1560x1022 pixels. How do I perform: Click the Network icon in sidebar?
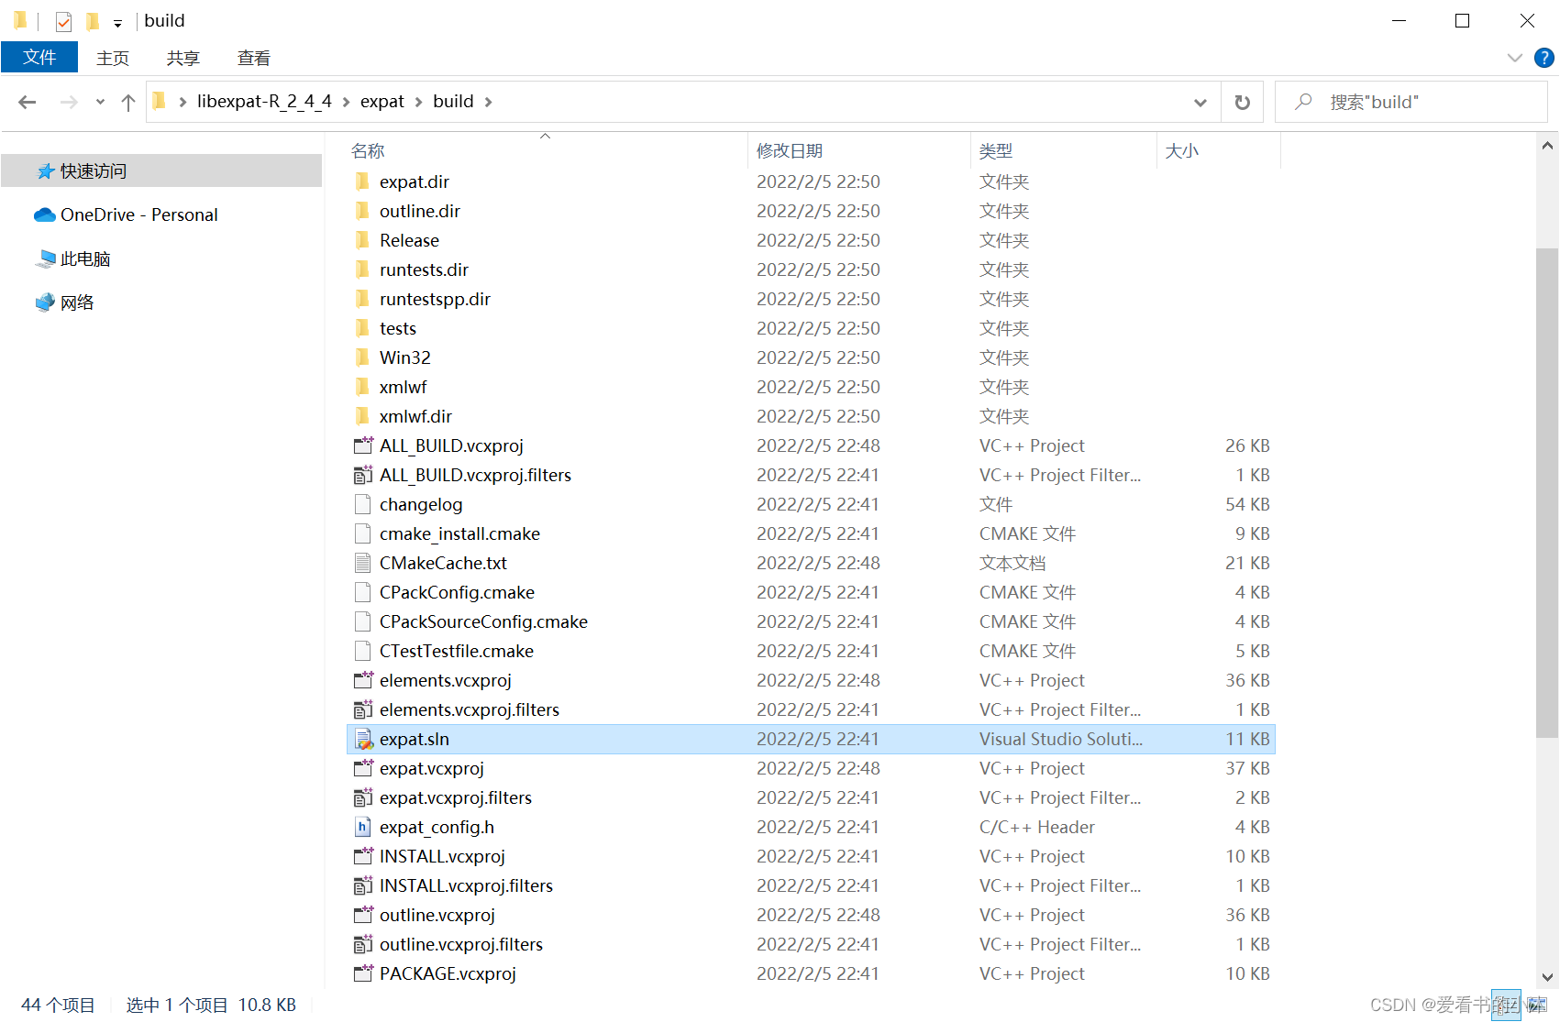(45, 302)
